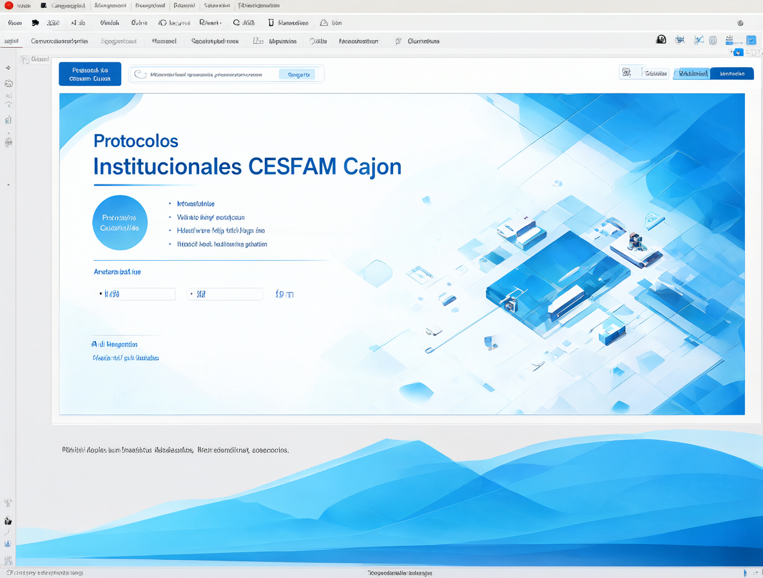Click the bottommost icon in the left sidebar
Image resolution: width=763 pixels, height=578 pixels.
(x=8, y=561)
